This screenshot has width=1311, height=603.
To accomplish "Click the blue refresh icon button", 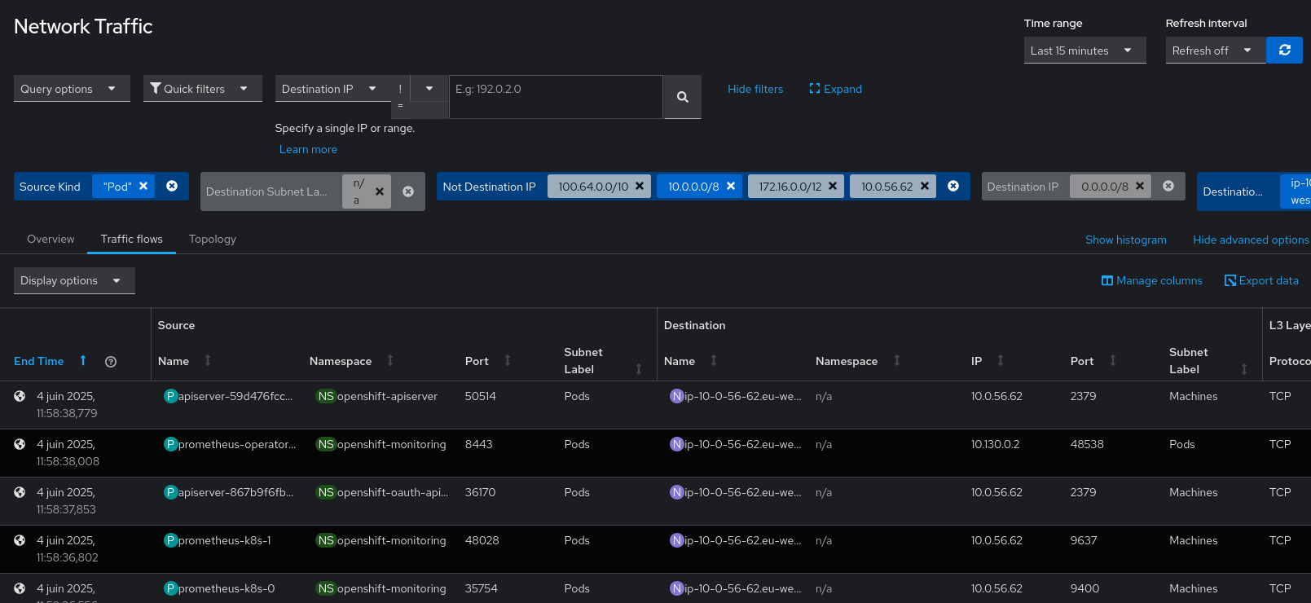I will (1284, 50).
